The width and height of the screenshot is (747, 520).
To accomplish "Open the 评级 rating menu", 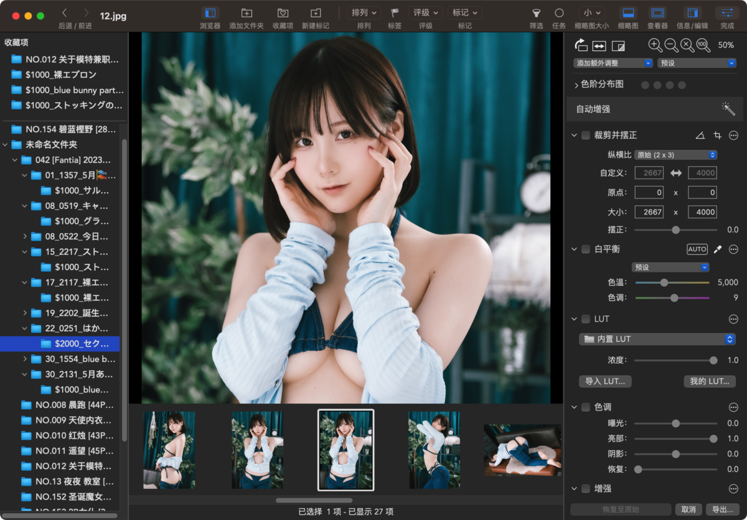I will [x=426, y=12].
